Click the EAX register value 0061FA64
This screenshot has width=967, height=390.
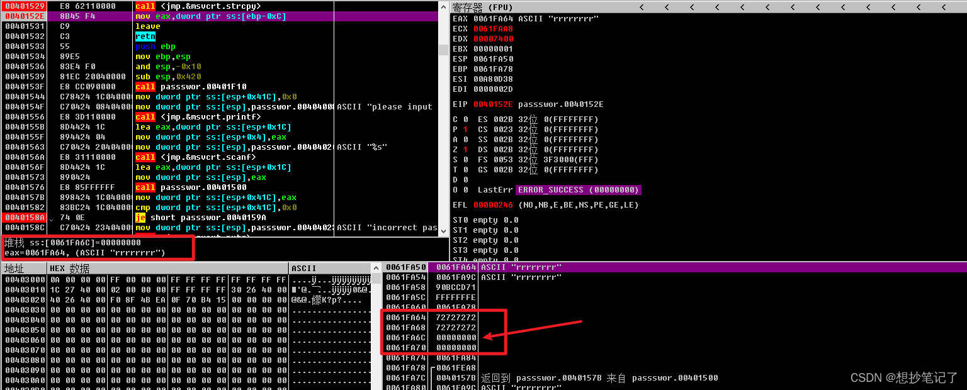(493, 19)
